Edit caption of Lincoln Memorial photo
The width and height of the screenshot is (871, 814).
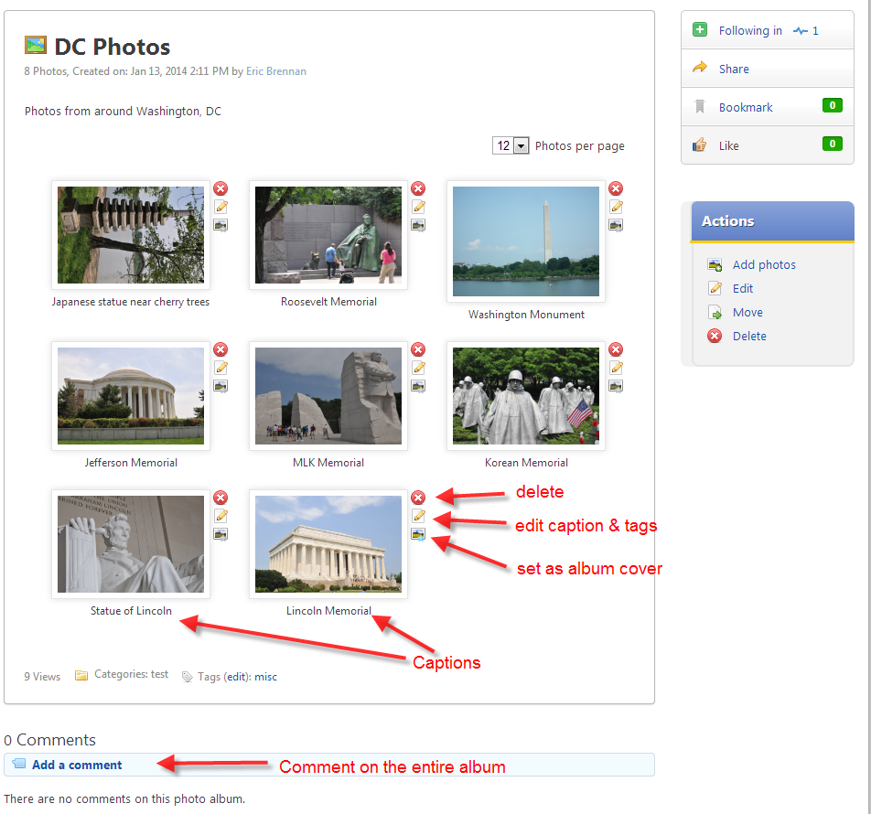click(x=418, y=516)
